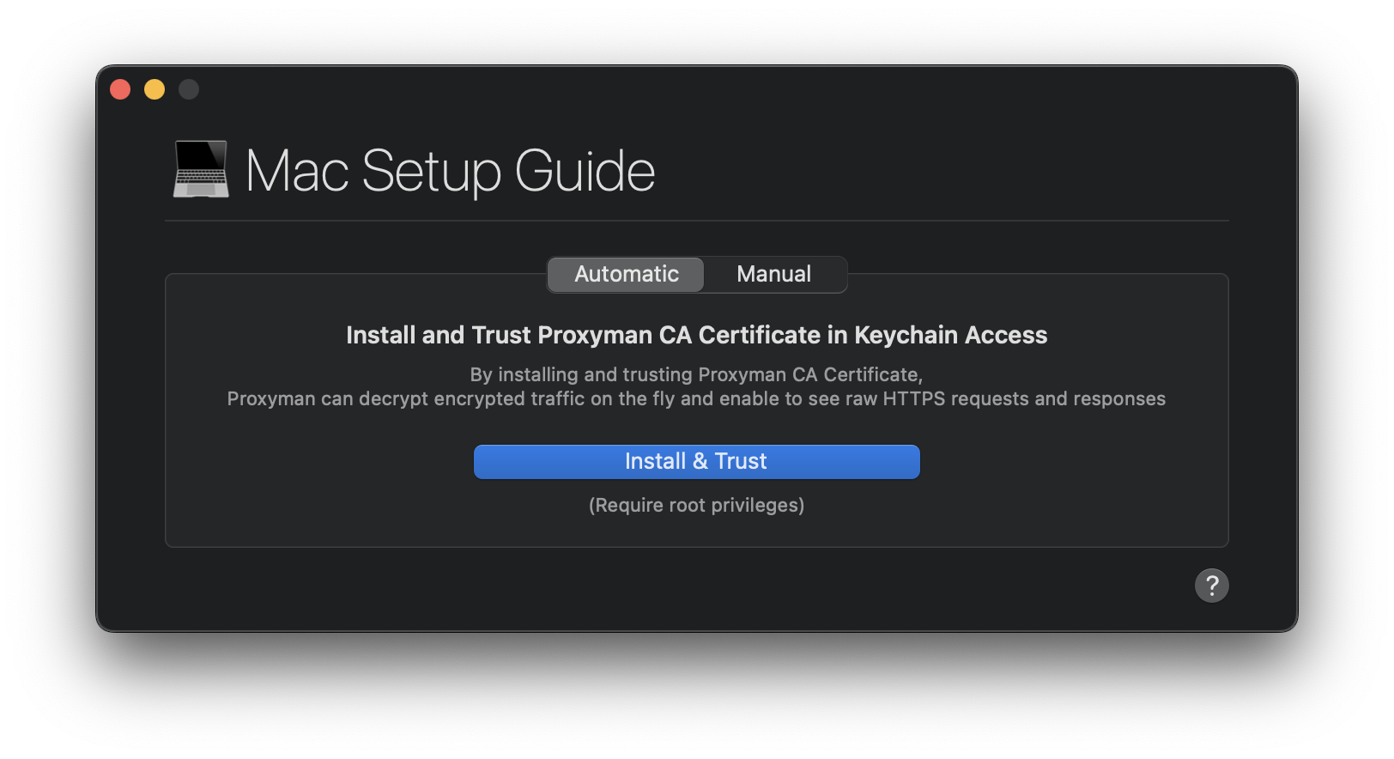Choose Automatic in the segmented control
The width and height of the screenshot is (1394, 759).
click(x=625, y=274)
